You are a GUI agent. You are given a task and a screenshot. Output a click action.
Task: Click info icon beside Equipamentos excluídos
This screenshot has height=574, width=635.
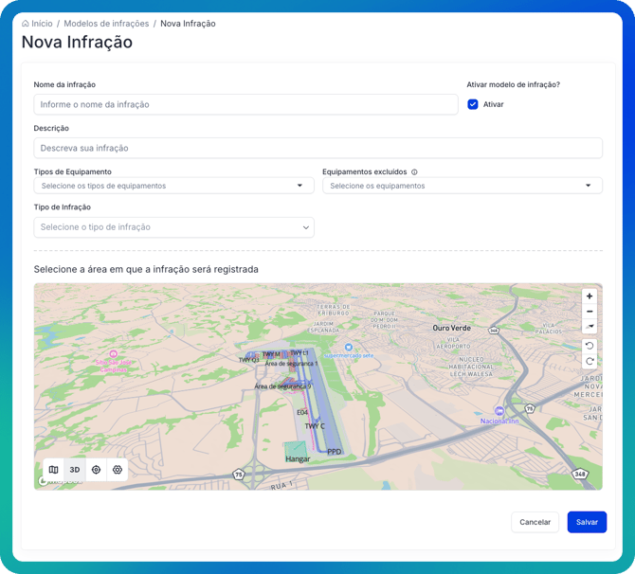(x=414, y=172)
